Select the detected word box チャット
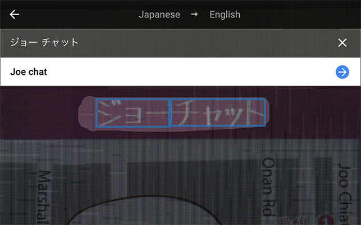361x225 pixels. 218,112
